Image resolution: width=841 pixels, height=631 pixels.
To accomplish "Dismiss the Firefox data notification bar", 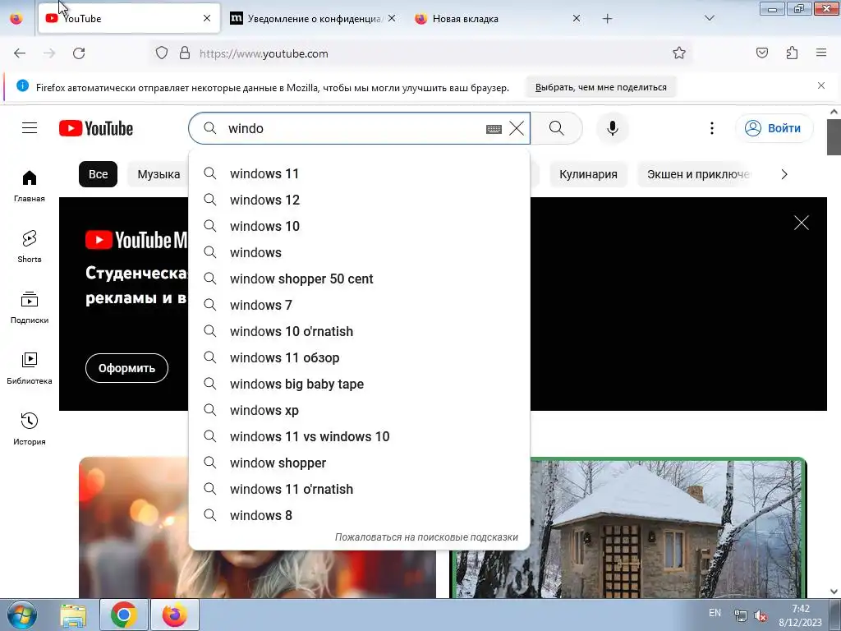I will (x=821, y=85).
